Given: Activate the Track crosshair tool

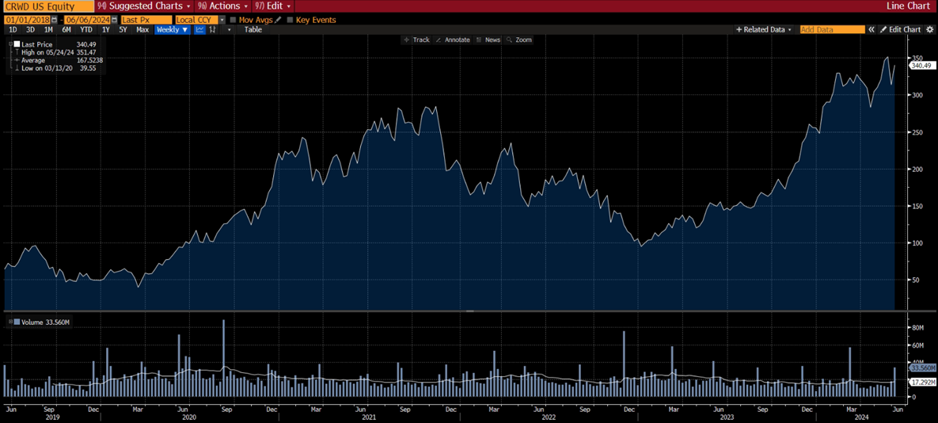Looking at the screenshot, I should pyautogui.click(x=416, y=40).
